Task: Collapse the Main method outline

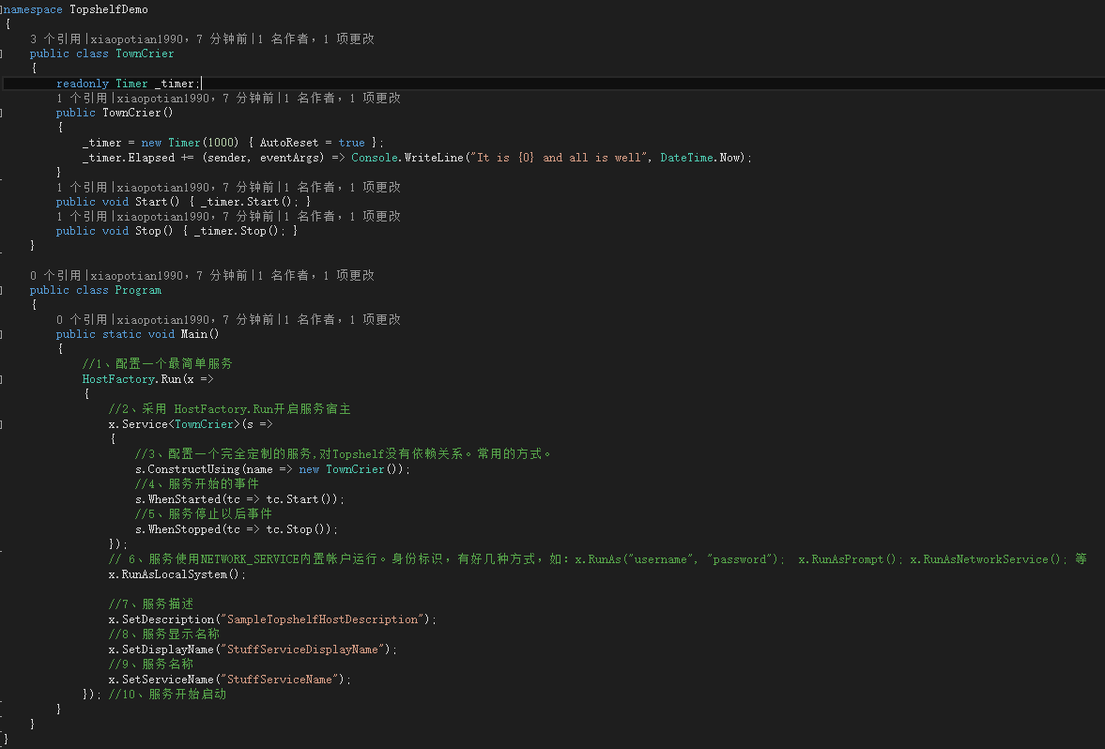Action: coord(3,334)
